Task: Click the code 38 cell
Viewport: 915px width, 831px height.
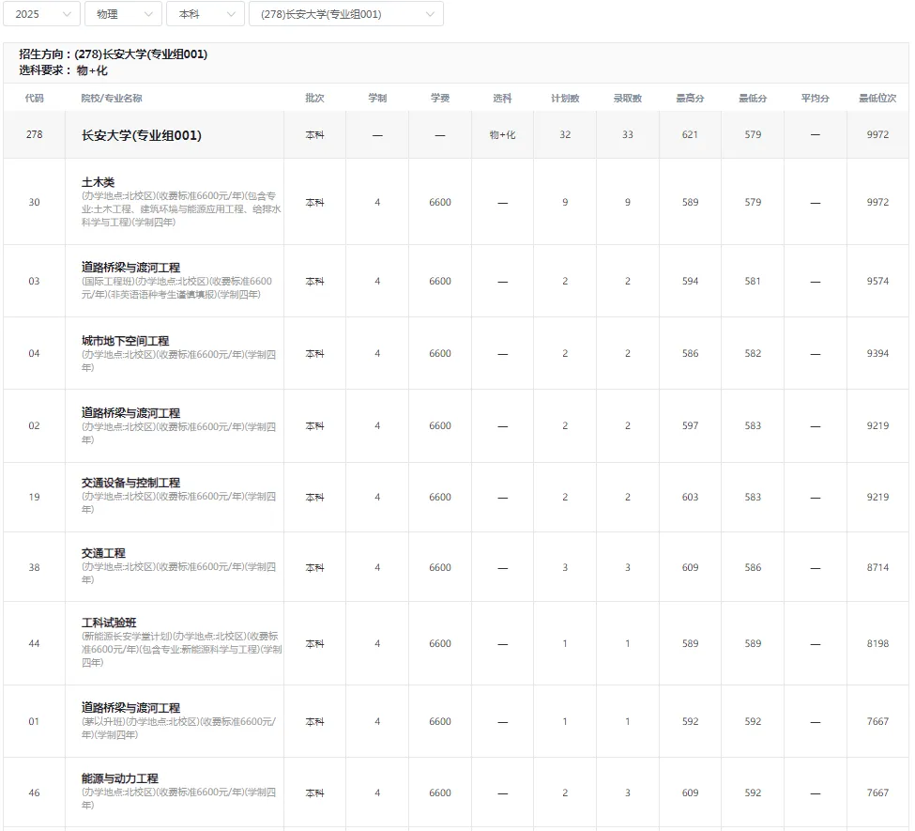Action: (35, 568)
